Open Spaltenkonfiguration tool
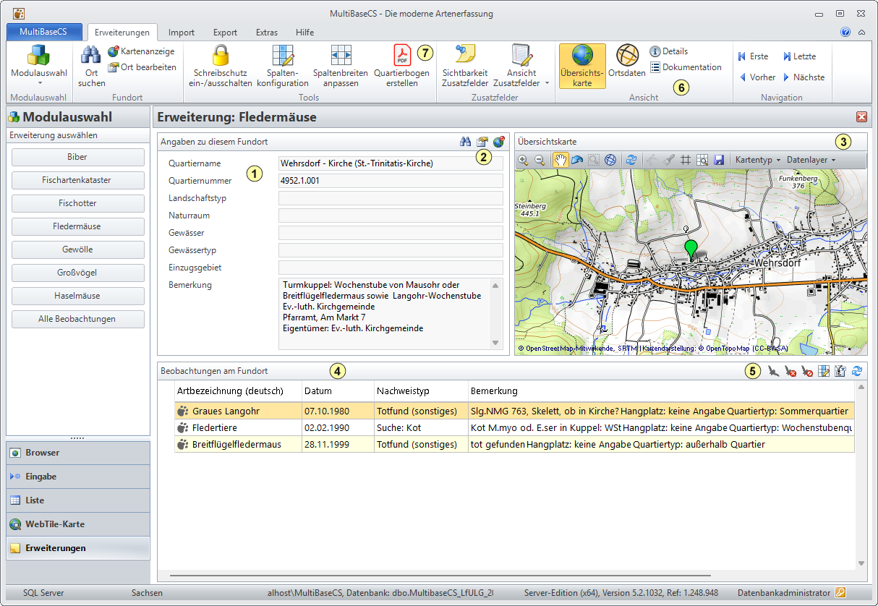The image size is (878, 606). click(282, 67)
